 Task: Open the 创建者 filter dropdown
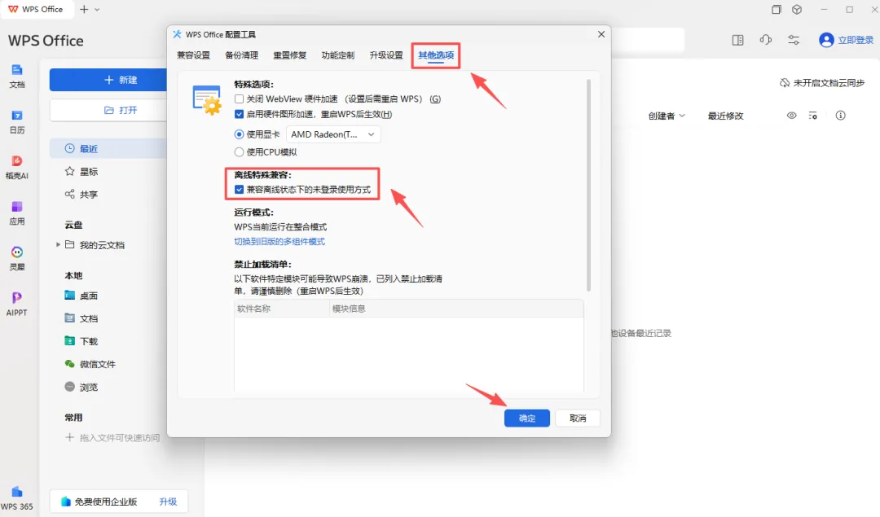click(x=667, y=116)
